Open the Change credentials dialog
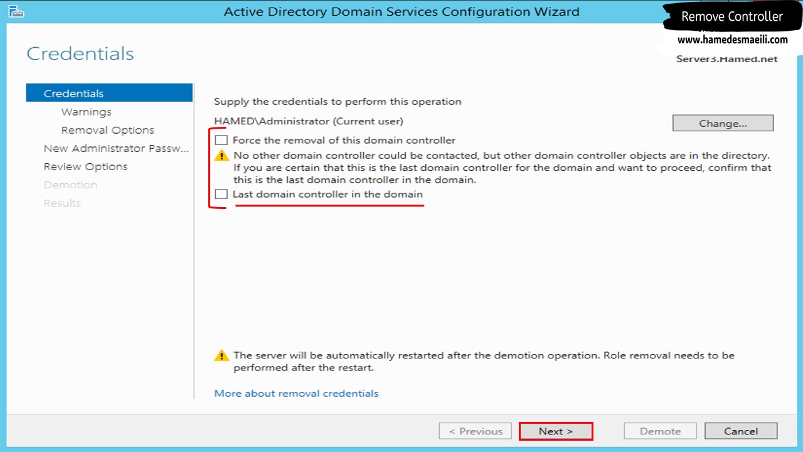This screenshot has width=803, height=452. [x=723, y=123]
